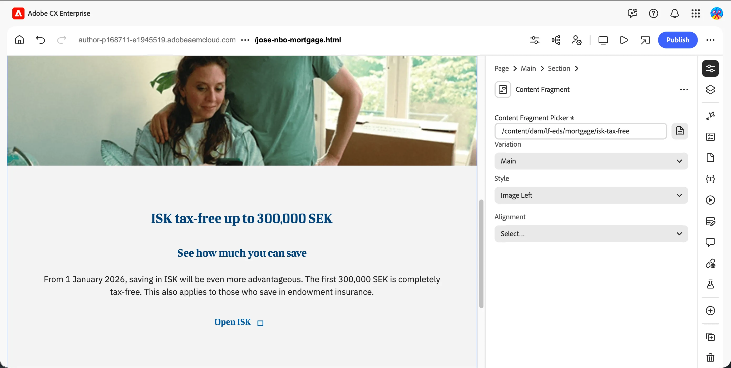Open the feedback chat icon in header
Screen dimensions: 731x368
[x=632, y=13]
